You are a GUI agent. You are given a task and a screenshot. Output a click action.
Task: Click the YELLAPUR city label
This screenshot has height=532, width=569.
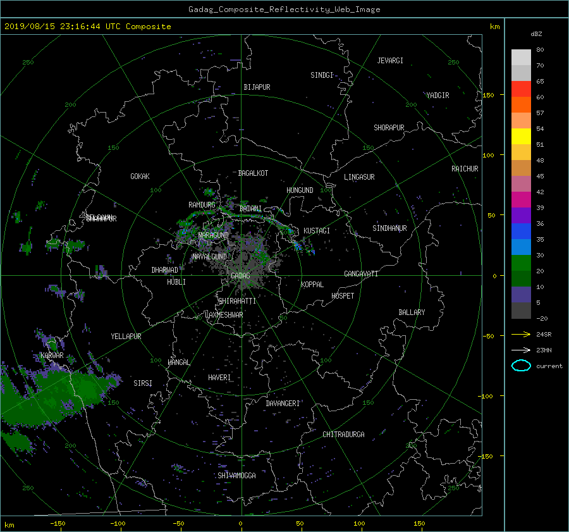click(x=126, y=337)
